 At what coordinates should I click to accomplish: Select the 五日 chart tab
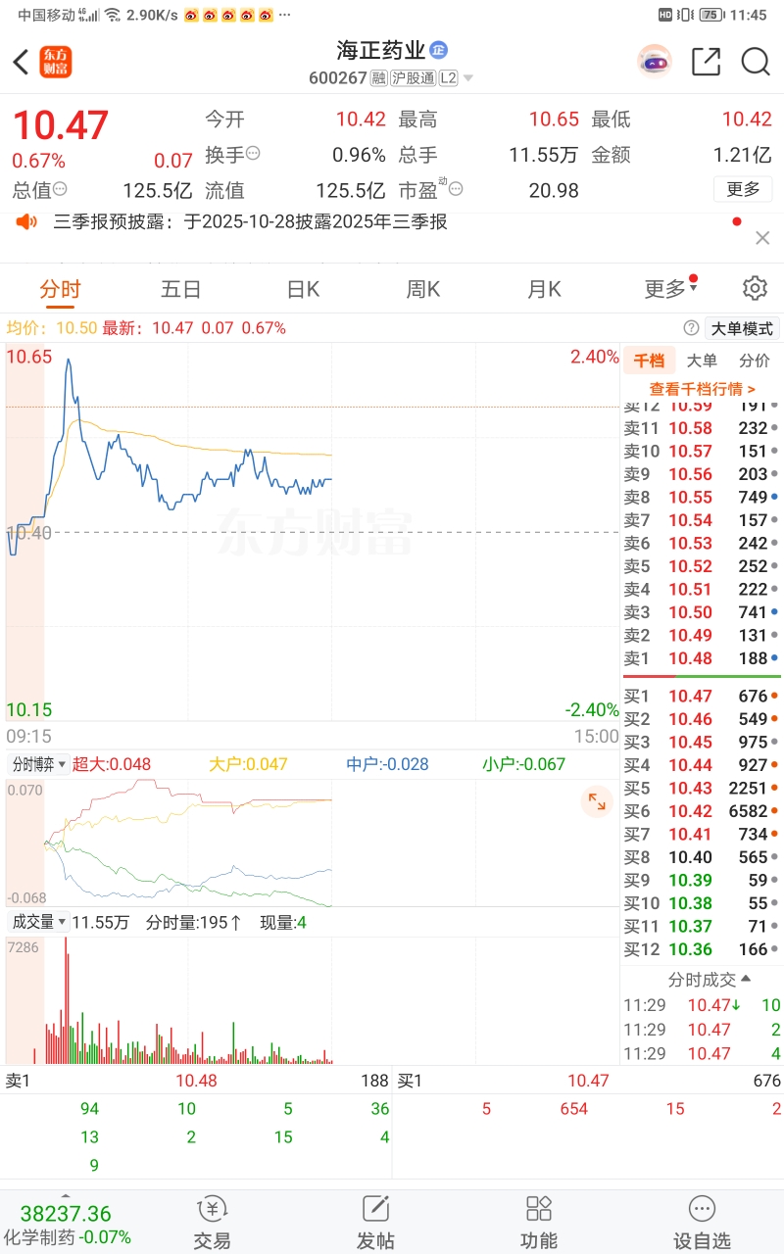pyautogui.click(x=181, y=289)
